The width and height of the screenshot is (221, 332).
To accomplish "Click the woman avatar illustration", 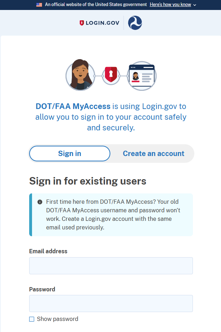I will (80, 76).
